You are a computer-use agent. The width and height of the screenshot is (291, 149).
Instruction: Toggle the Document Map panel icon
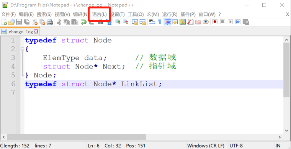tap(183, 22)
